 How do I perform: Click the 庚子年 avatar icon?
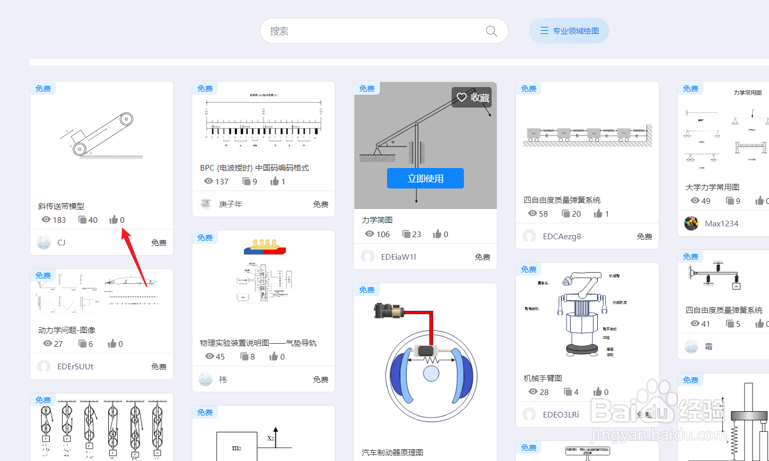(x=206, y=204)
